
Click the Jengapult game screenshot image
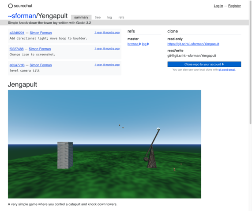105,144
